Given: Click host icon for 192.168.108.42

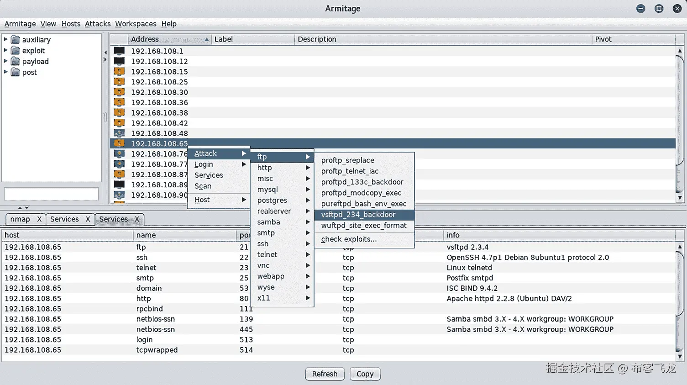Looking at the screenshot, I should tap(119, 122).
